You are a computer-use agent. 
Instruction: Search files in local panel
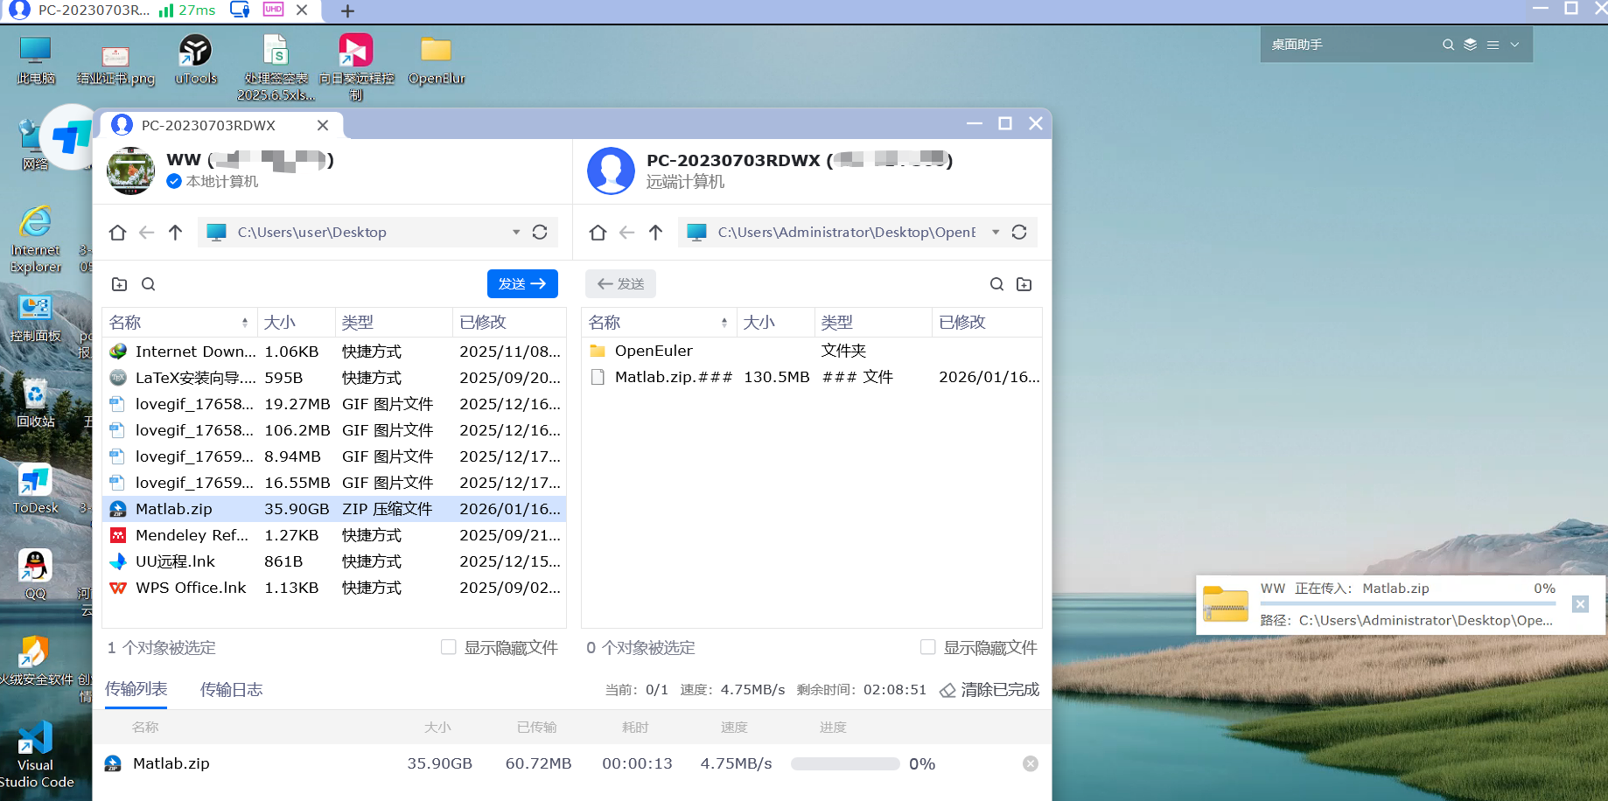coord(149,284)
